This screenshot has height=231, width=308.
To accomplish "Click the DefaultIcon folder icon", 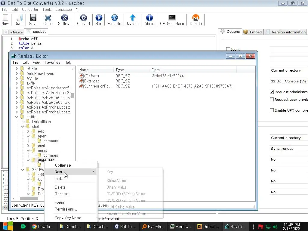I will (28, 122).
